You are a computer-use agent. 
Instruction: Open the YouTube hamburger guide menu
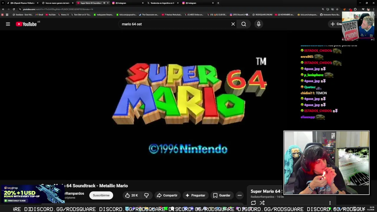(x=8, y=24)
